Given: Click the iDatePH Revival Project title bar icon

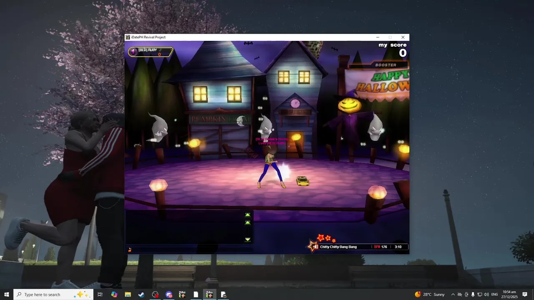Looking at the screenshot, I should [128, 37].
